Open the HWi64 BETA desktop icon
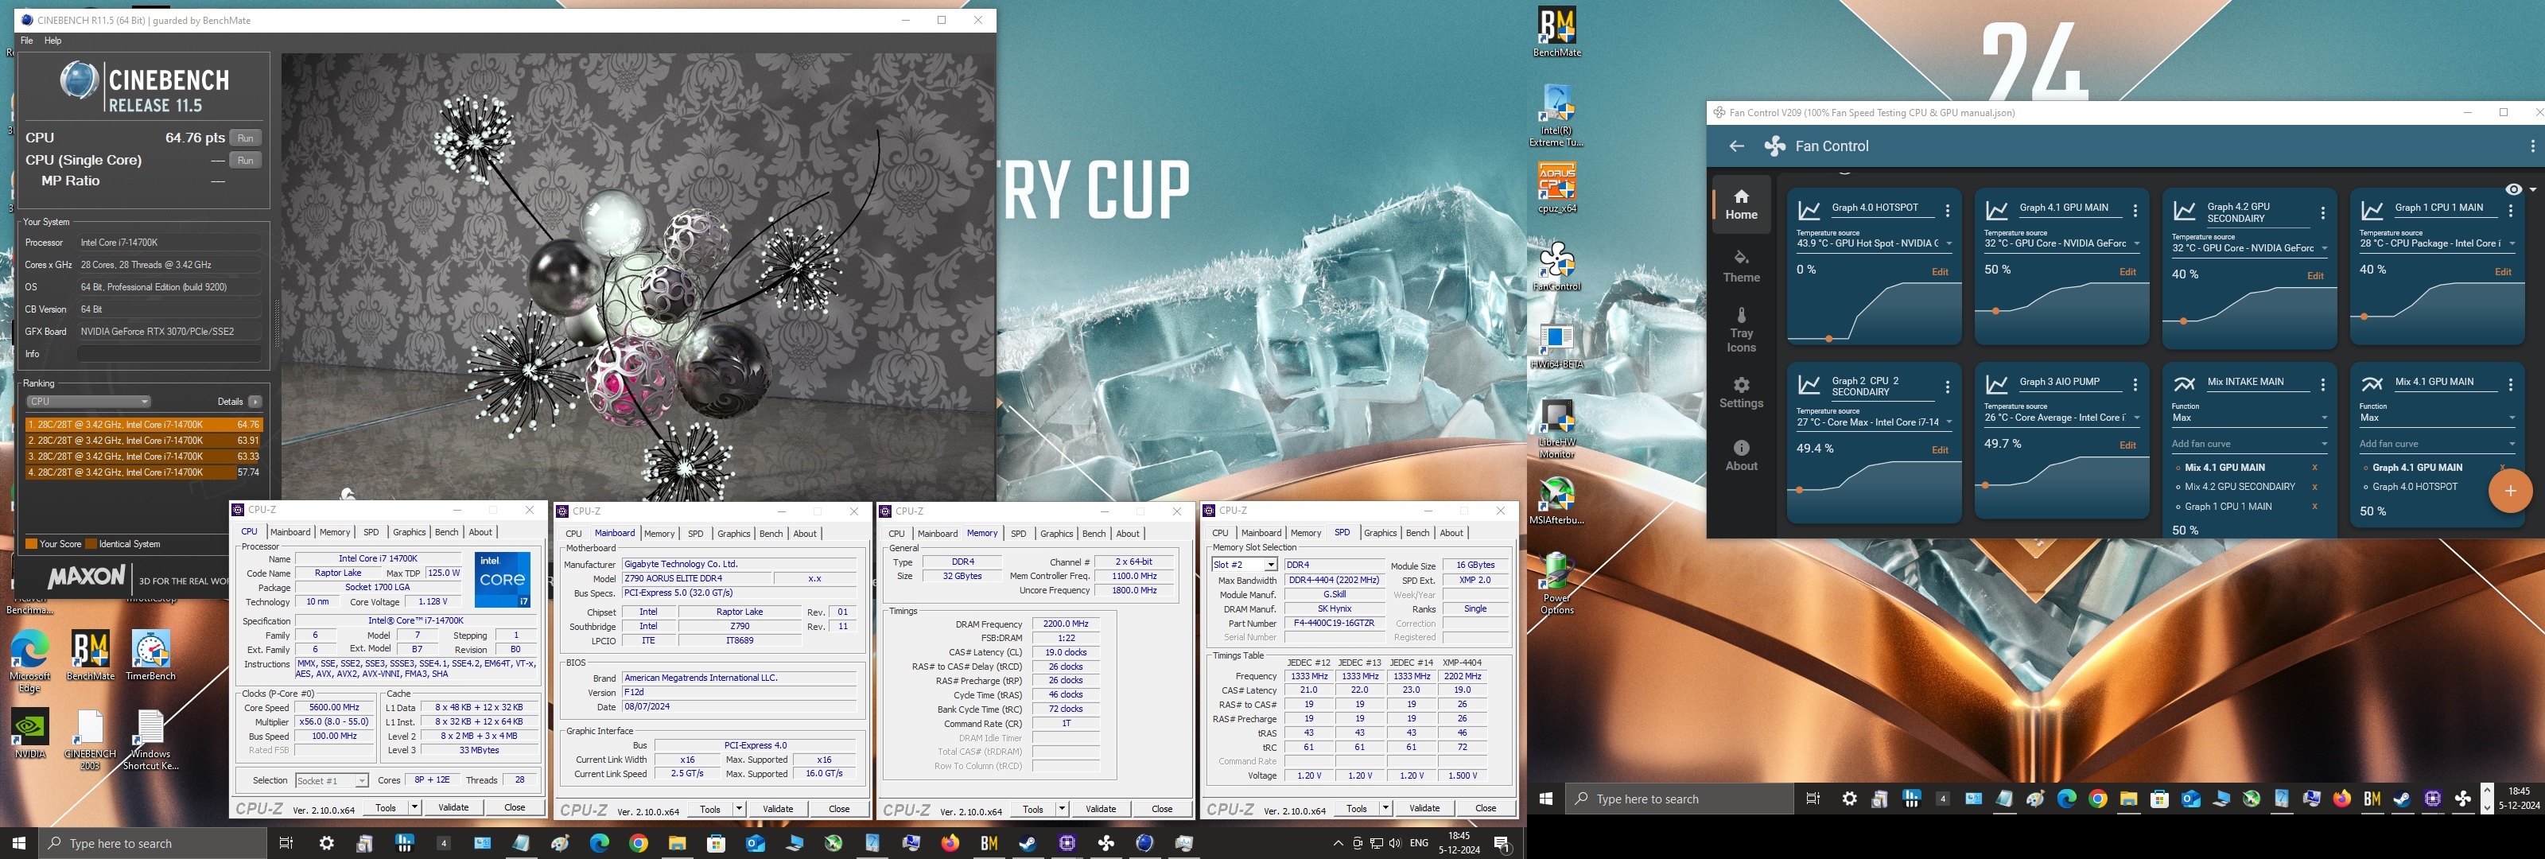 coord(1556,345)
